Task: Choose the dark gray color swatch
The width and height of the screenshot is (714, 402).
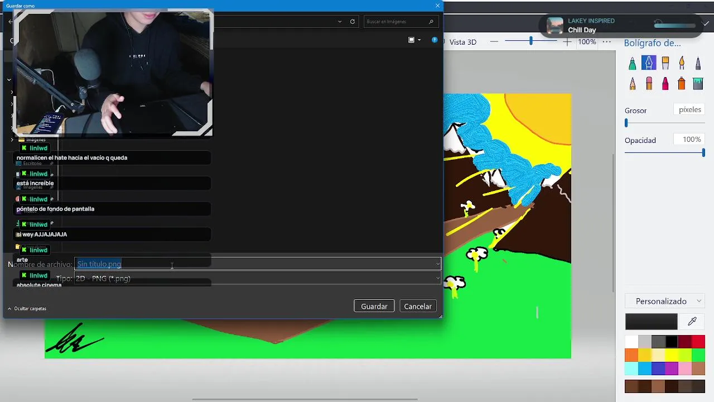Action: tap(658, 341)
